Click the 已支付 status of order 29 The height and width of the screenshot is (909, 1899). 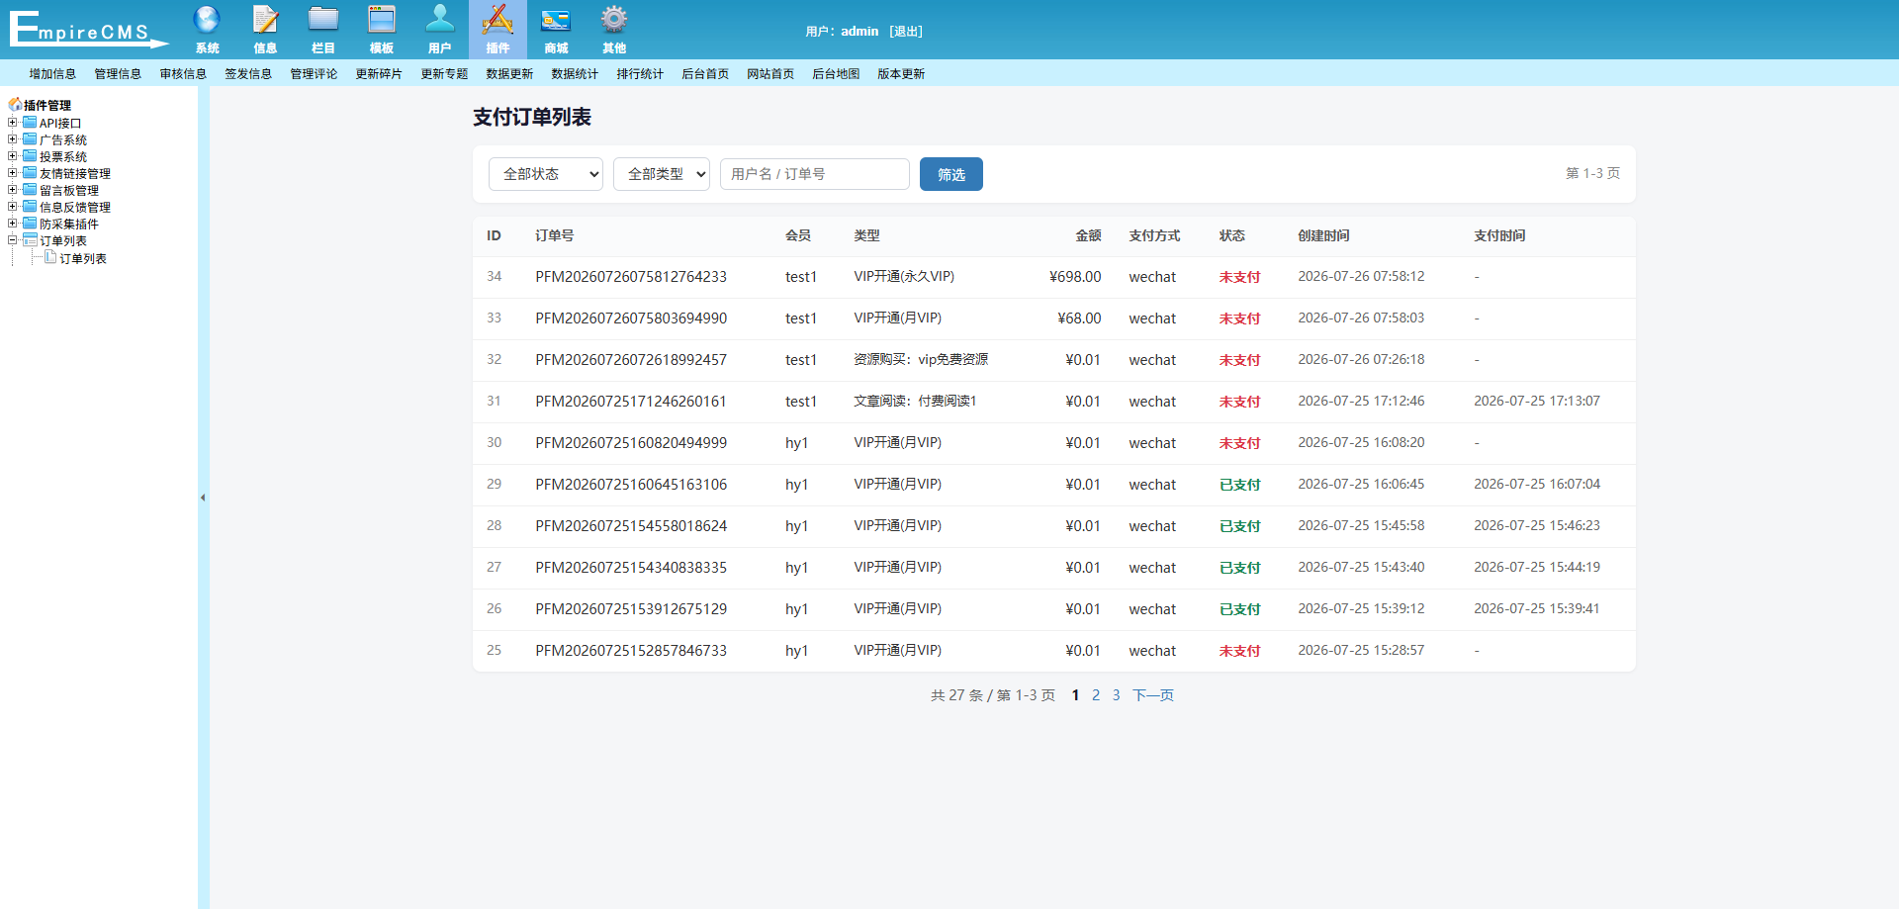point(1240,485)
